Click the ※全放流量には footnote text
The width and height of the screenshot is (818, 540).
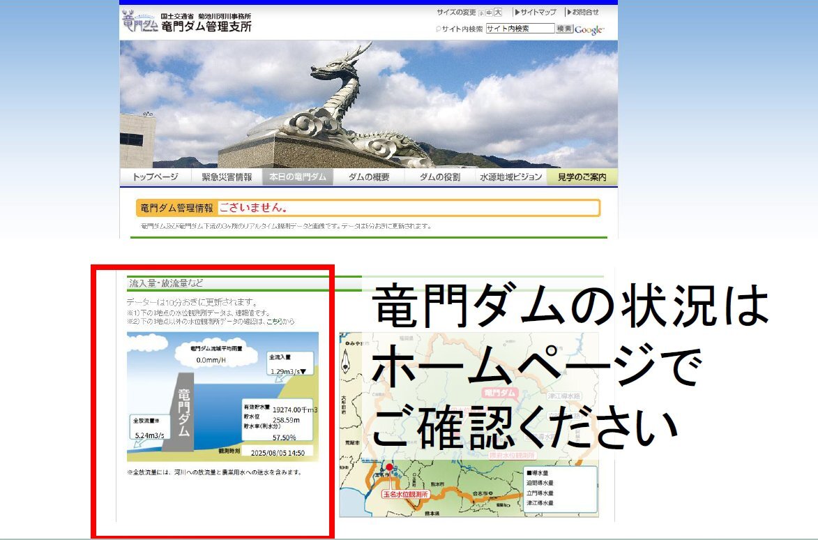coord(214,472)
